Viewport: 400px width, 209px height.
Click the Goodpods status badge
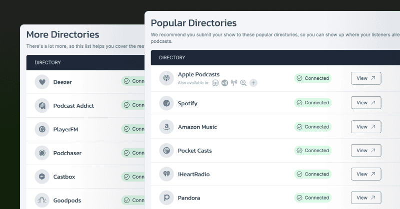(x=133, y=201)
